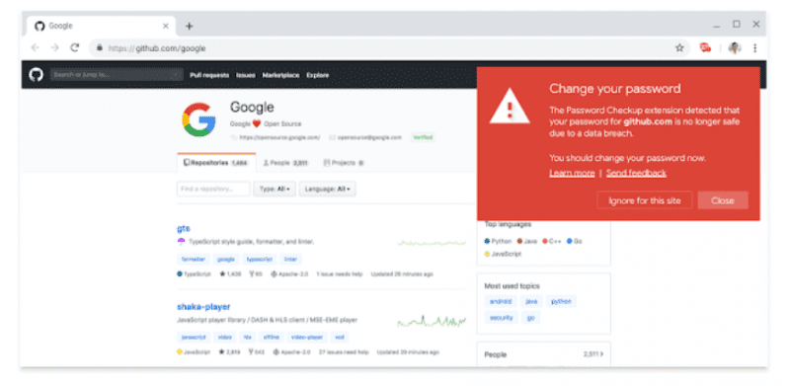Switch to the People tab

[x=285, y=163]
